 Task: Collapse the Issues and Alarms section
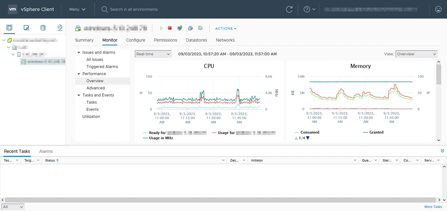pyautogui.click(x=79, y=53)
